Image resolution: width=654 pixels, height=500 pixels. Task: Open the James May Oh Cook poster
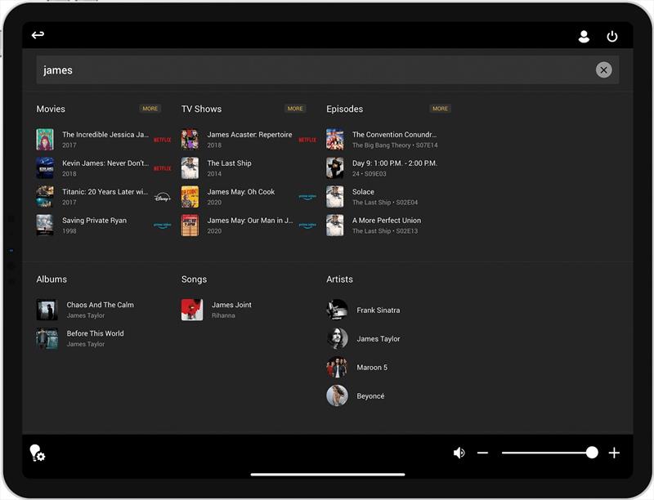pos(190,197)
